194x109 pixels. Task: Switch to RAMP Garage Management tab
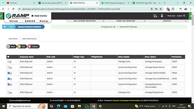click(115, 3)
